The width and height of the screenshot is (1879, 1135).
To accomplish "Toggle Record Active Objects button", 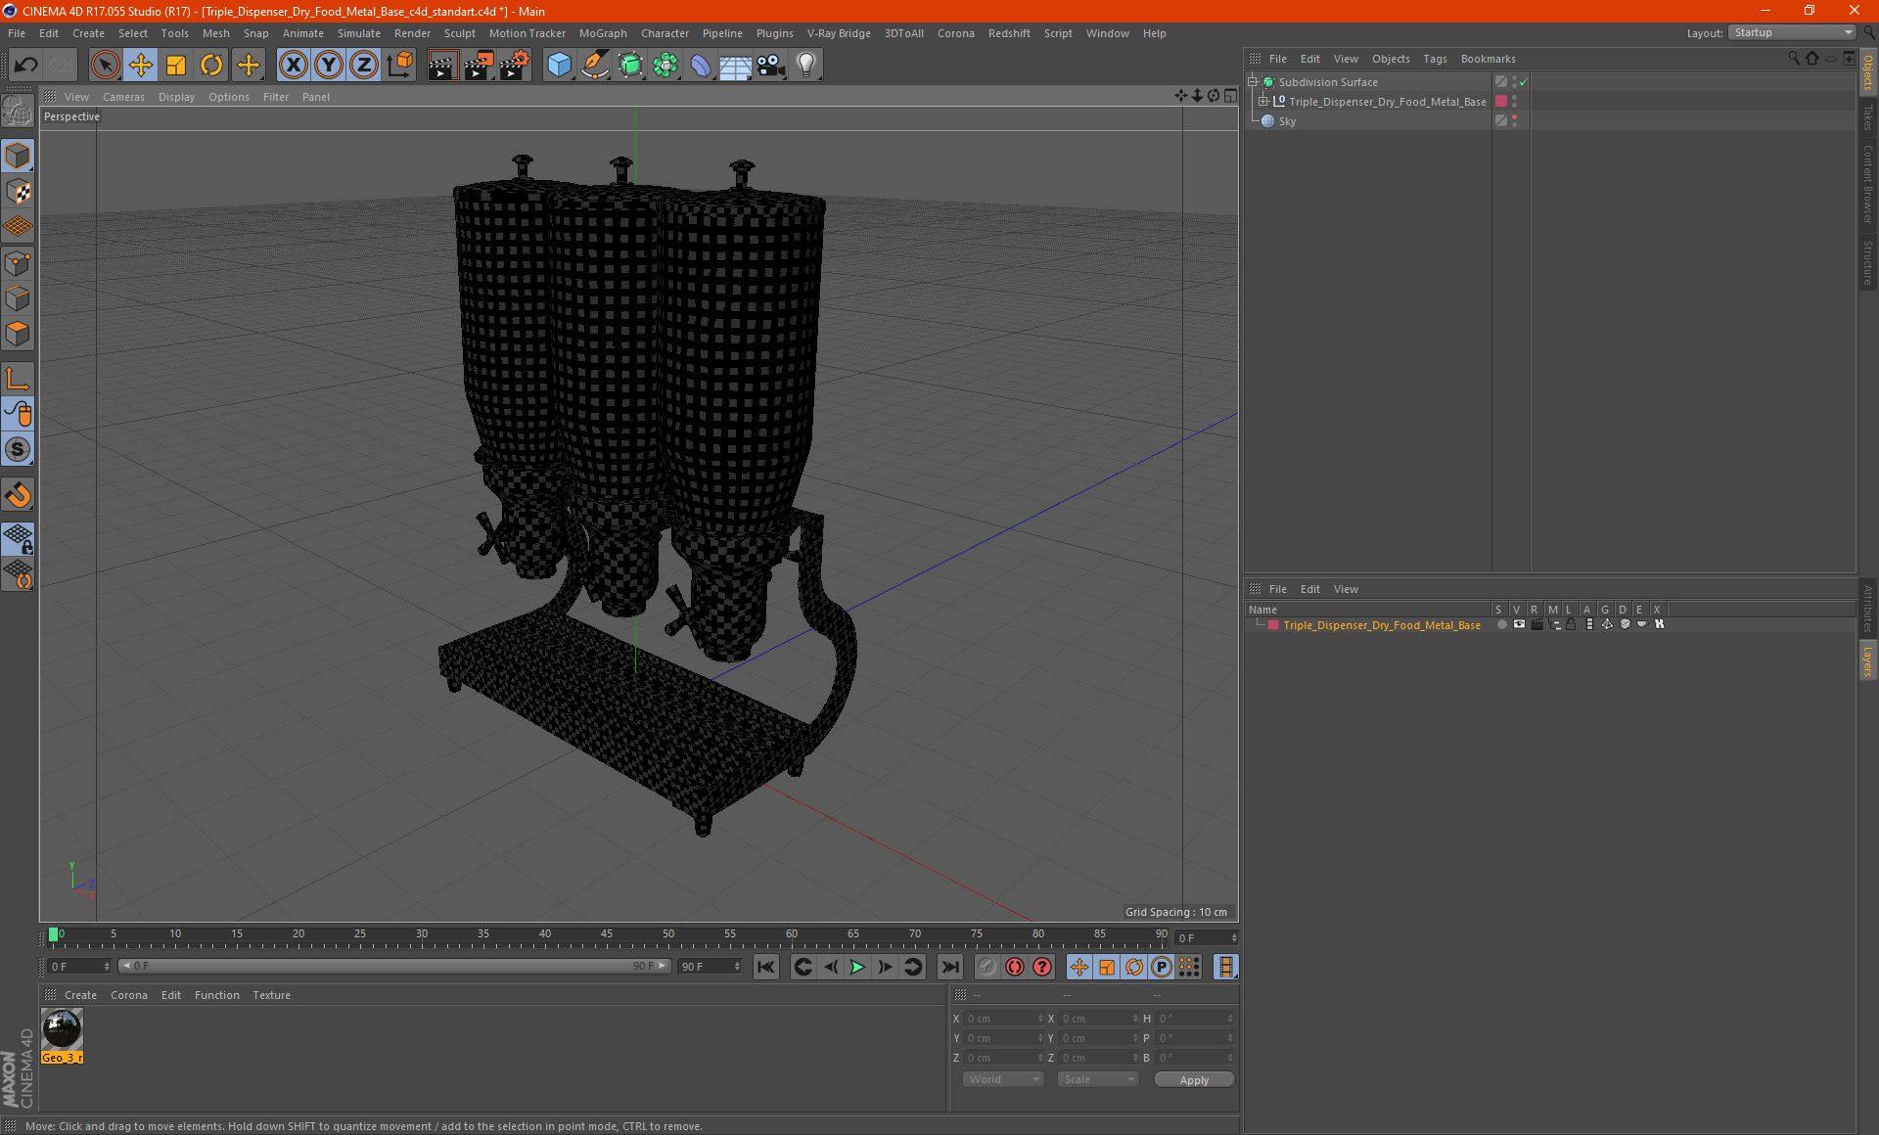I will click(x=1015, y=967).
